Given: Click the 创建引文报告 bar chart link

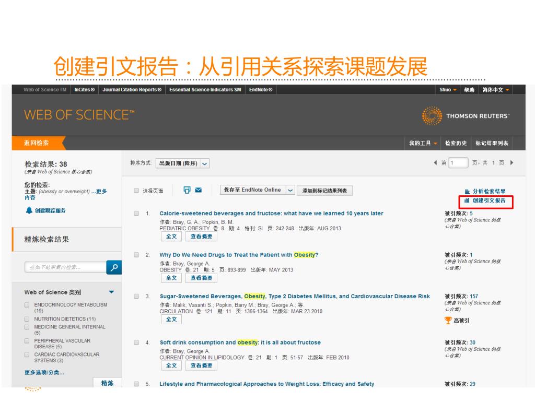Looking at the screenshot, I should pos(485,200).
